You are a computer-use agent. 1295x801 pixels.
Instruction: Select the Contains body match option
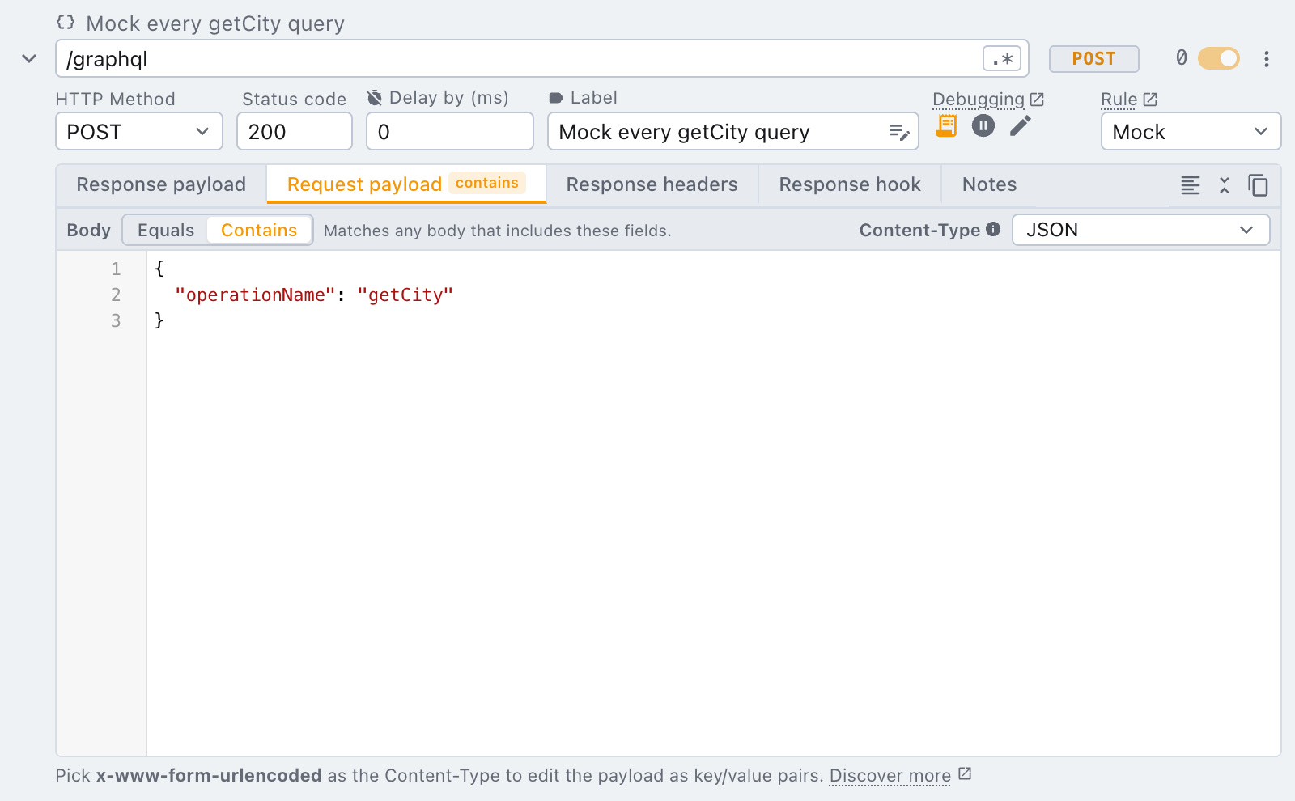pos(259,230)
